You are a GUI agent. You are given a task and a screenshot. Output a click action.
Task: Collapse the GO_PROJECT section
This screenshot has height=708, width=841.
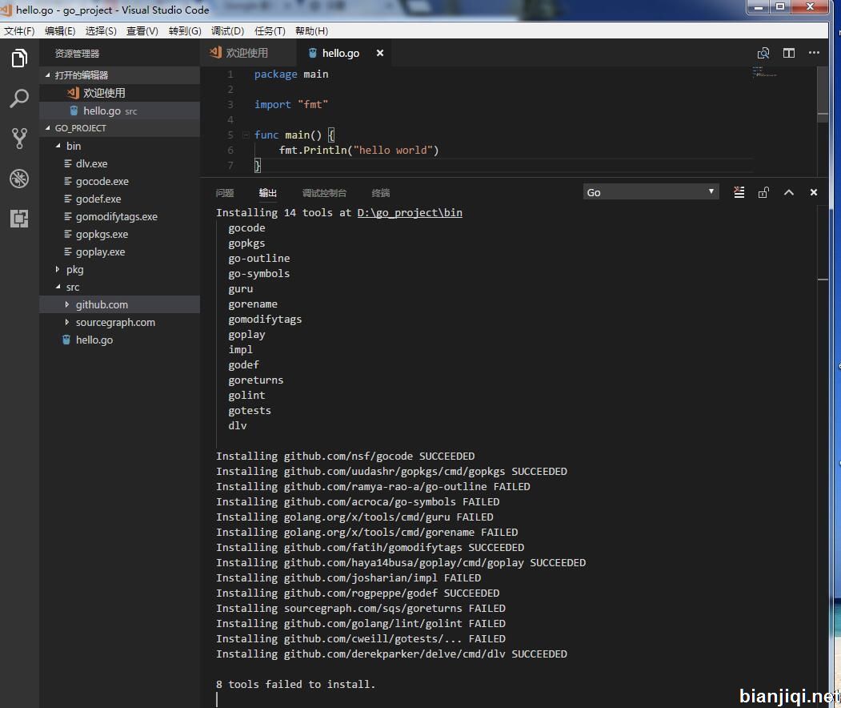pyautogui.click(x=119, y=128)
